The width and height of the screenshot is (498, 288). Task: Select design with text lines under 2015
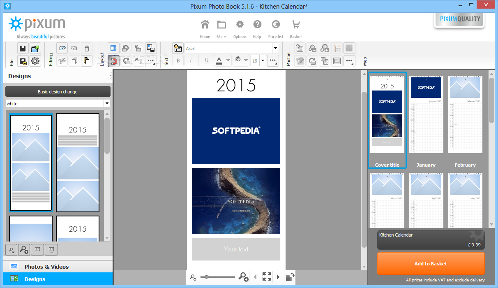pyautogui.click(x=78, y=163)
